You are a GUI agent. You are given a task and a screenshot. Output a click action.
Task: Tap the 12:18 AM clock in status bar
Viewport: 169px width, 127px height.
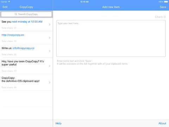(84, 2)
